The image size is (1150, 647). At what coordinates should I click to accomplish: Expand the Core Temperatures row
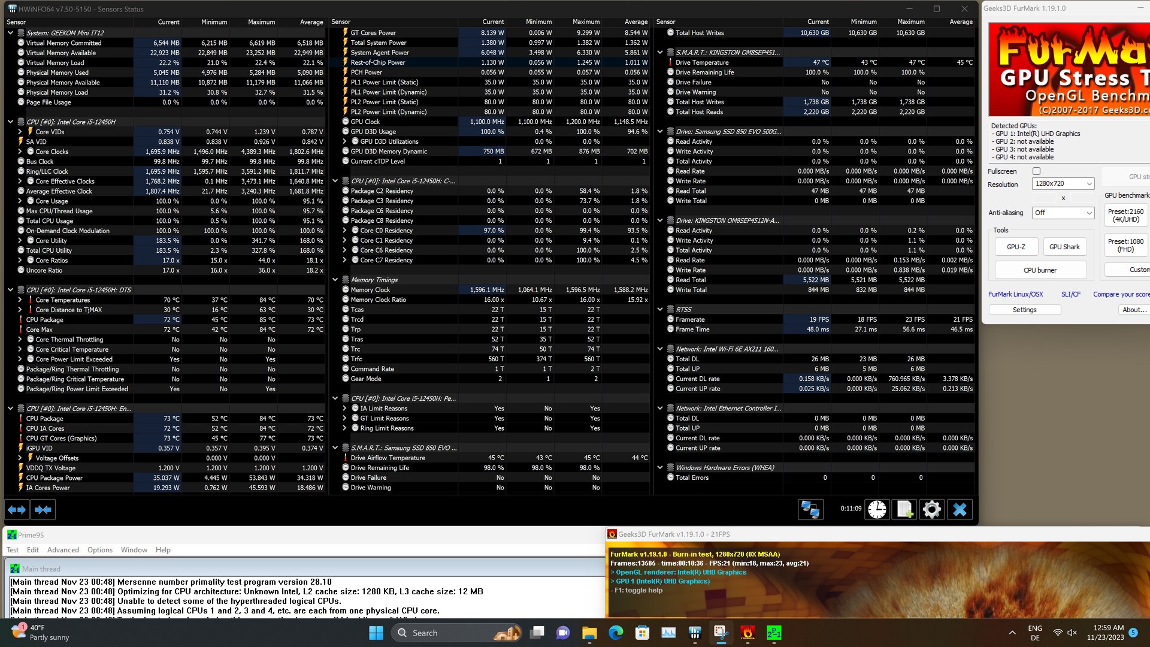20,300
